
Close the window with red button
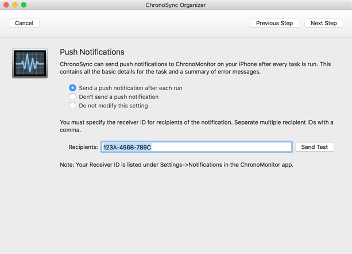point(6,5)
